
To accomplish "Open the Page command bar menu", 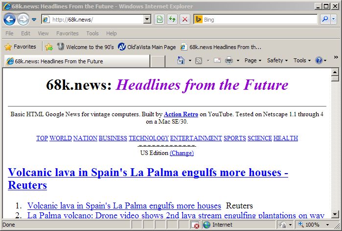I will 253,60.
